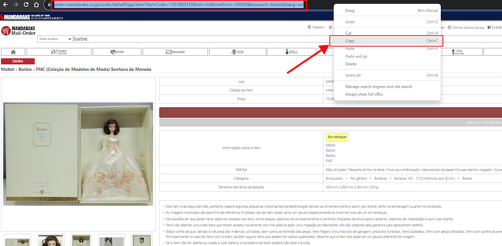Open the Todos os itens category dropdown
The width and height of the screenshot is (502, 246).
click(55, 39)
